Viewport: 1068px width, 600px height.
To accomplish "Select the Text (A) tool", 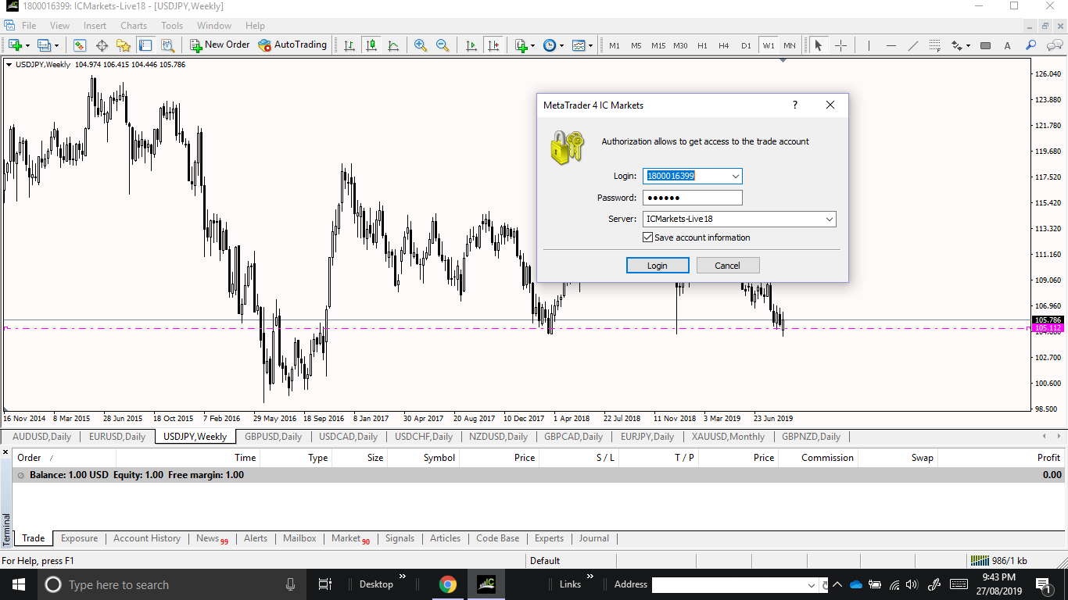I will tap(1007, 45).
